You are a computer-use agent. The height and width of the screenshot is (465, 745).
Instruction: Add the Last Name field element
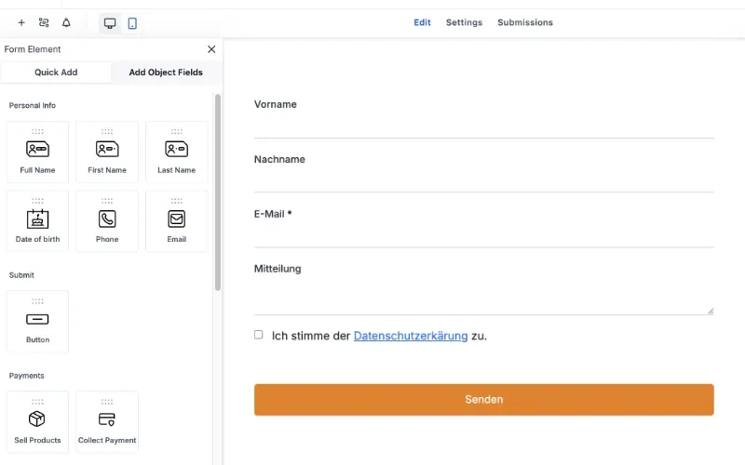(x=176, y=153)
